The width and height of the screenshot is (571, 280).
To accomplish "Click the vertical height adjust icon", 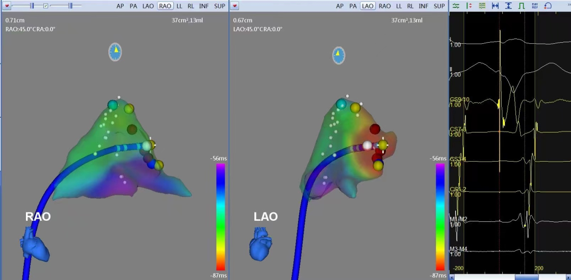I will (x=508, y=5).
